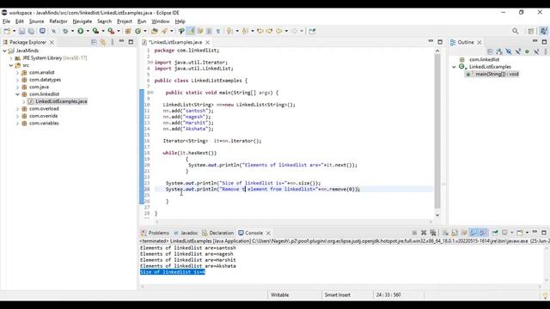Click the New file toolbar icon

point(7,31)
